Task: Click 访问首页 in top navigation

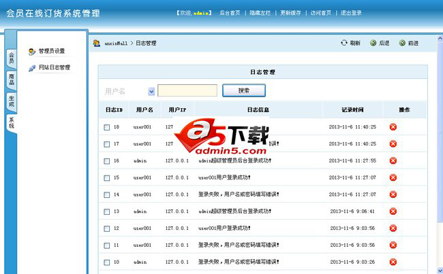Action: (321, 13)
